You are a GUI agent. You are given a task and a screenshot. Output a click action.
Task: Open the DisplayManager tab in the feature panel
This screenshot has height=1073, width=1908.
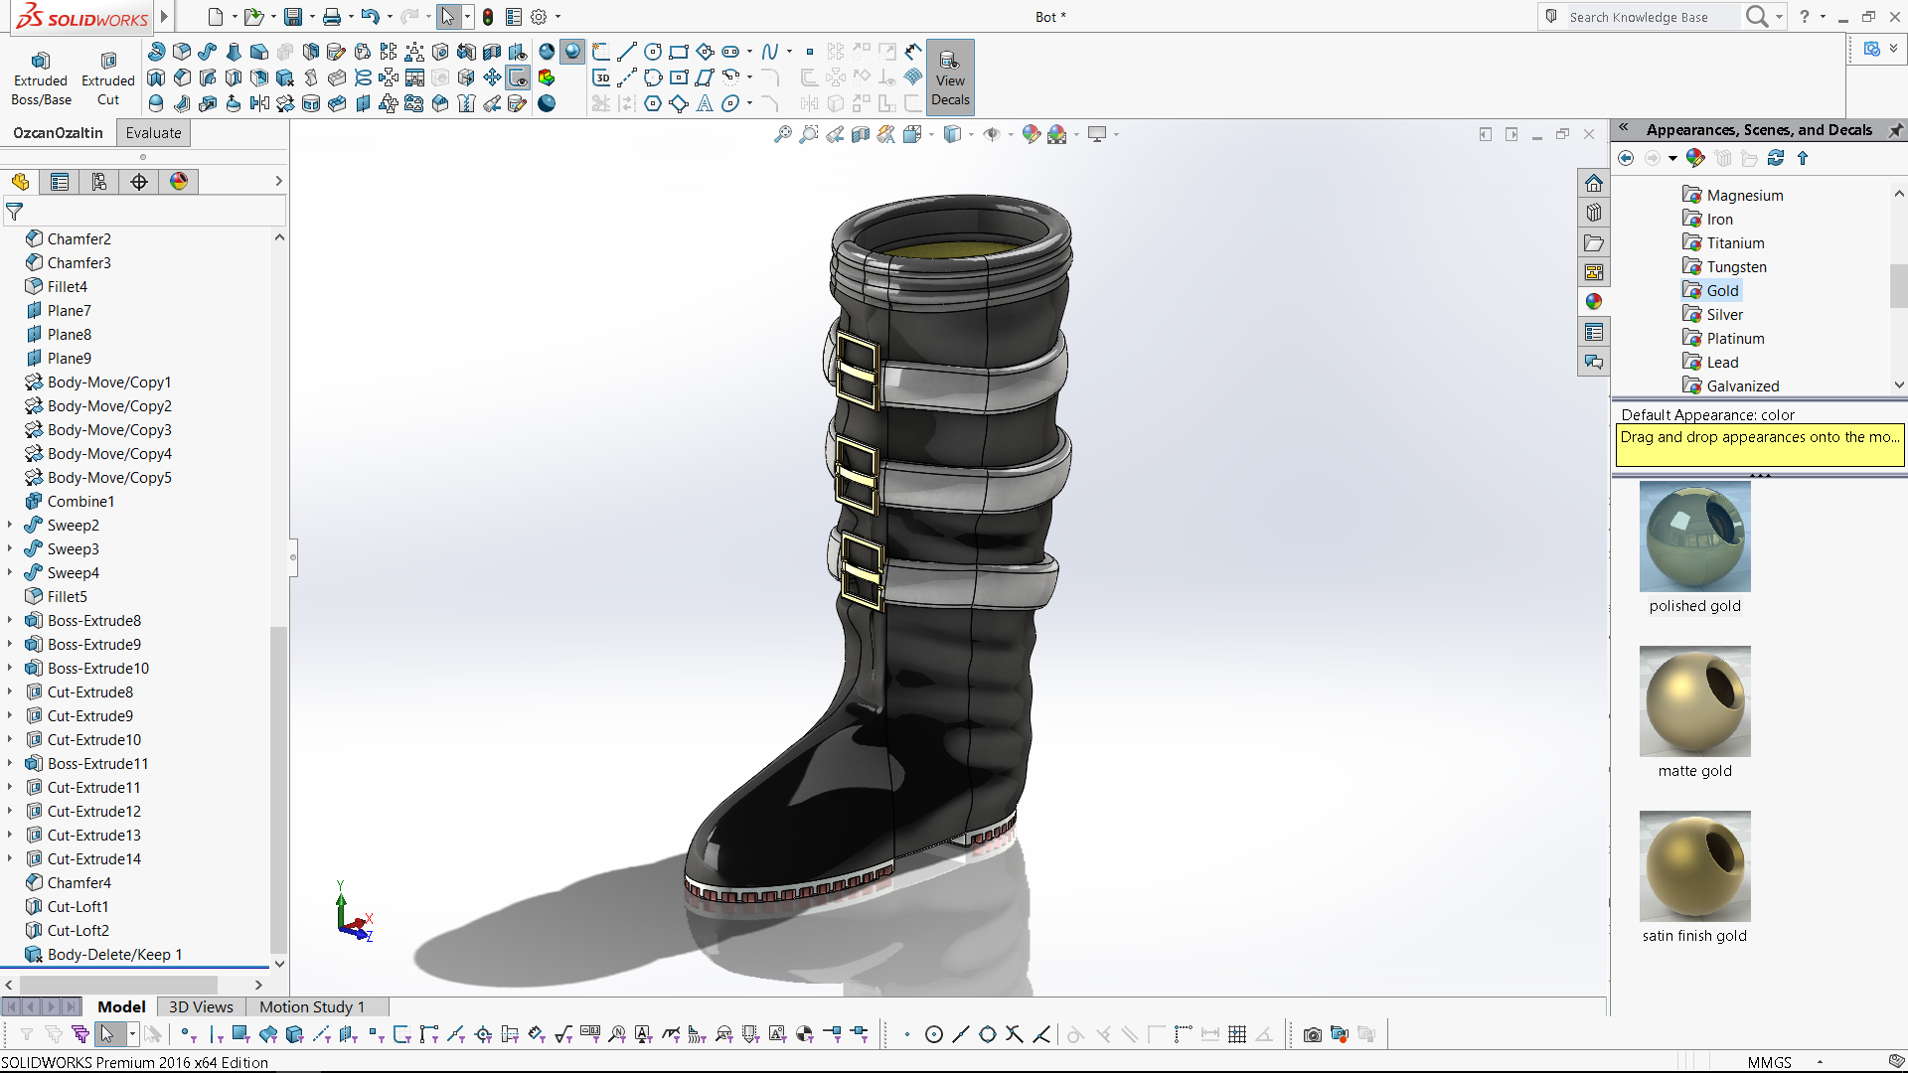pyautogui.click(x=179, y=182)
